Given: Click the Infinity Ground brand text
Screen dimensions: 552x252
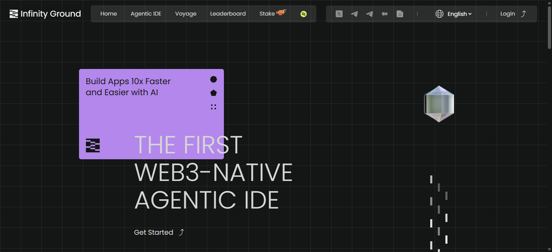Looking at the screenshot, I should 51,14.
